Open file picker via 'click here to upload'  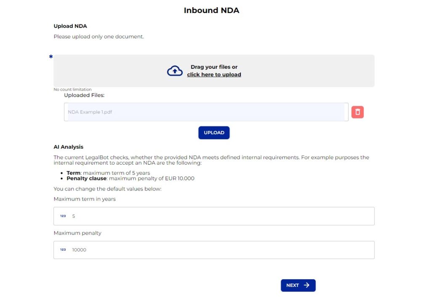[x=214, y=75]
